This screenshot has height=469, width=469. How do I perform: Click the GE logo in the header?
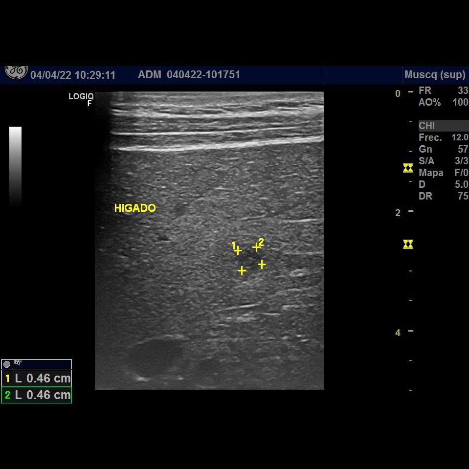[x=16, y=72]
